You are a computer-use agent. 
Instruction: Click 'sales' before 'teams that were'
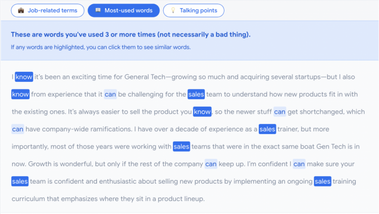[181, 147]
